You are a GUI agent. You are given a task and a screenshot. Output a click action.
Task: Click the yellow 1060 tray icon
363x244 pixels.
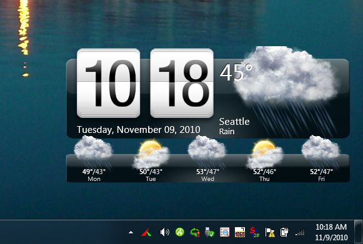point(240,232)
